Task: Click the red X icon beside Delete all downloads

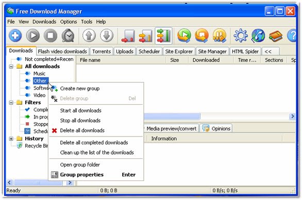Action: point(54,130)
